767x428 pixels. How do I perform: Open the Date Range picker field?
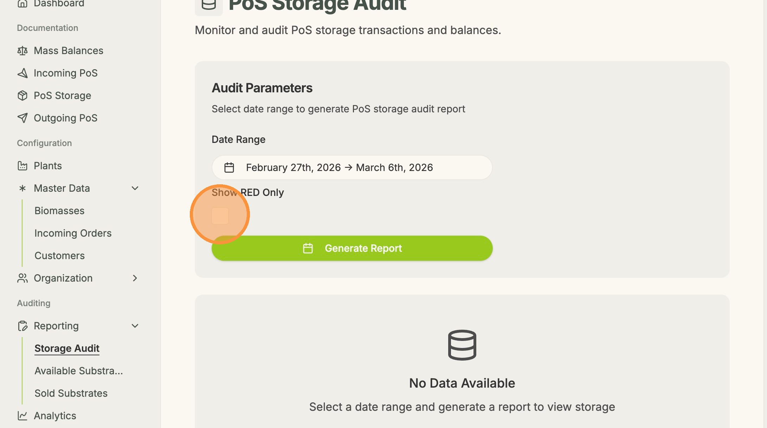point(352,167)
